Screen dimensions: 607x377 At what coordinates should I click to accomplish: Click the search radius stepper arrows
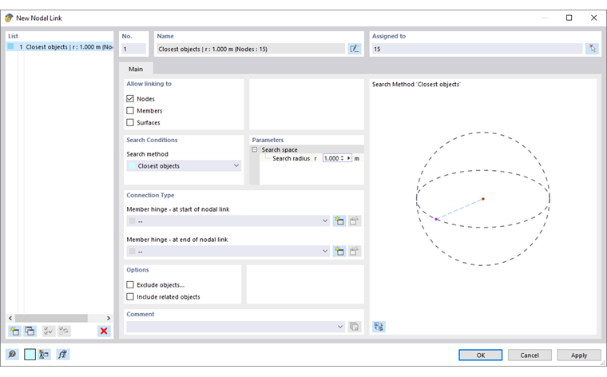click(342, 158)
